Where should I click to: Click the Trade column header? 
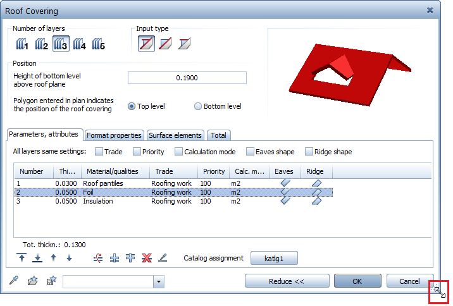(x=173, y=171)
